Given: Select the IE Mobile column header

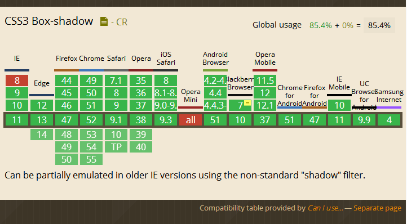Looking at the screenshot, I should click(339, 83).
